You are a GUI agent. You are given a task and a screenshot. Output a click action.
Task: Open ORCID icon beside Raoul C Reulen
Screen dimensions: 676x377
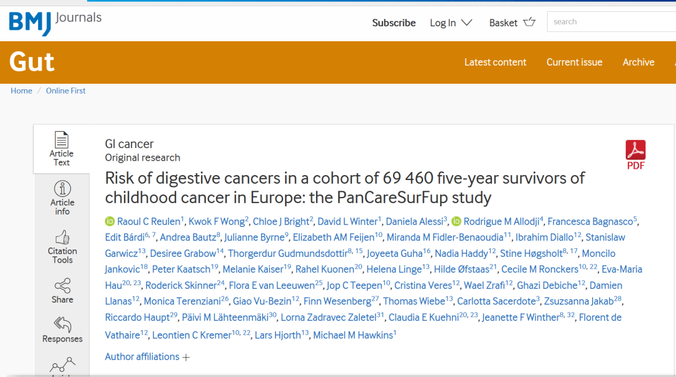(x=110, y=221)
